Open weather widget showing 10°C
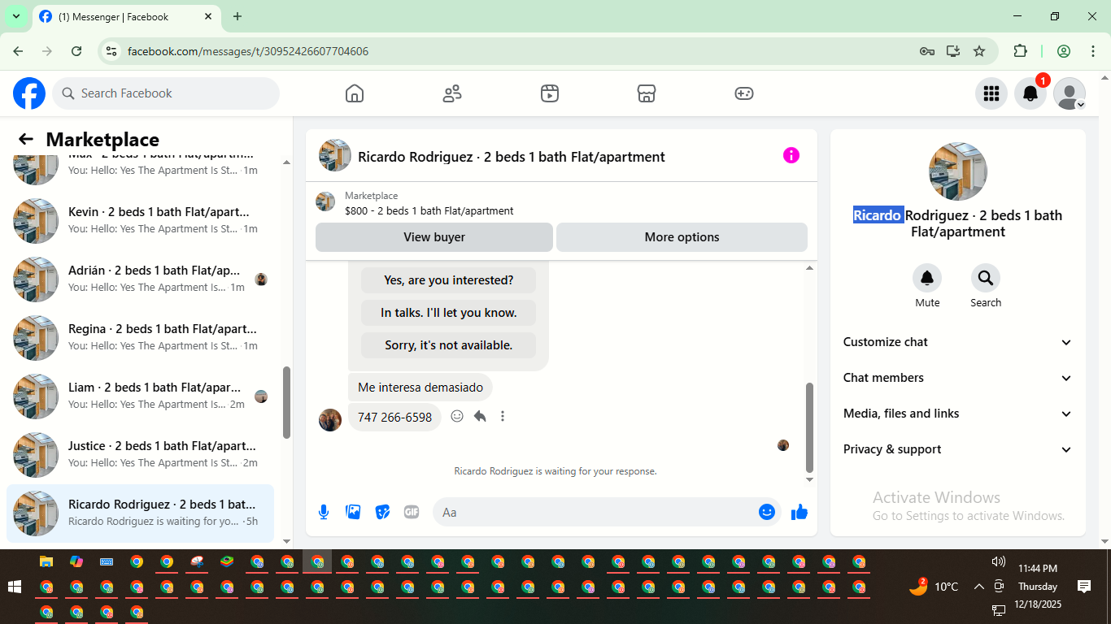 pyautogui.click(x=934, y=587)
